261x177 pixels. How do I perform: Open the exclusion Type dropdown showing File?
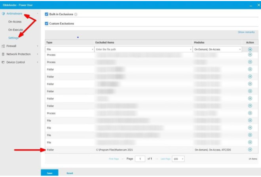tap(70, 49)
